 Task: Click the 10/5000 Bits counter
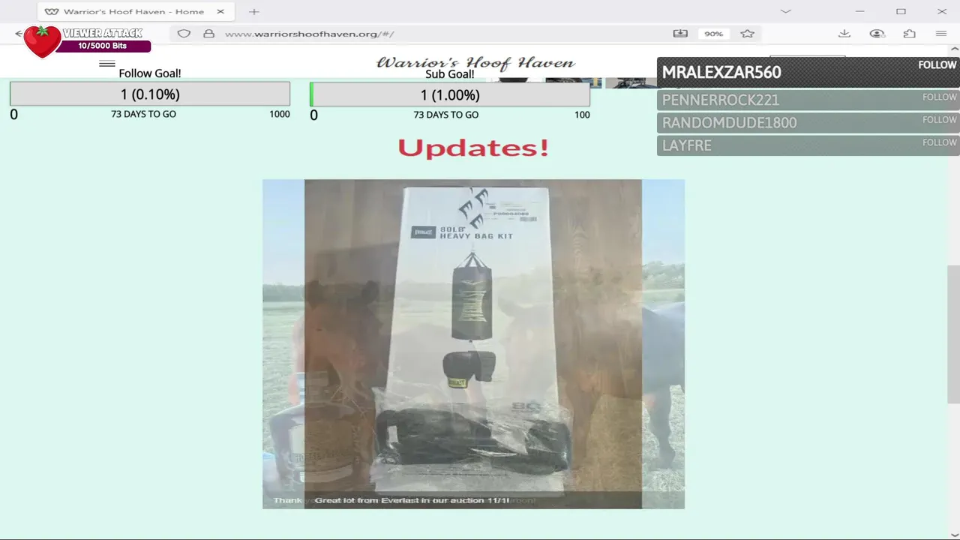point(103,46)
